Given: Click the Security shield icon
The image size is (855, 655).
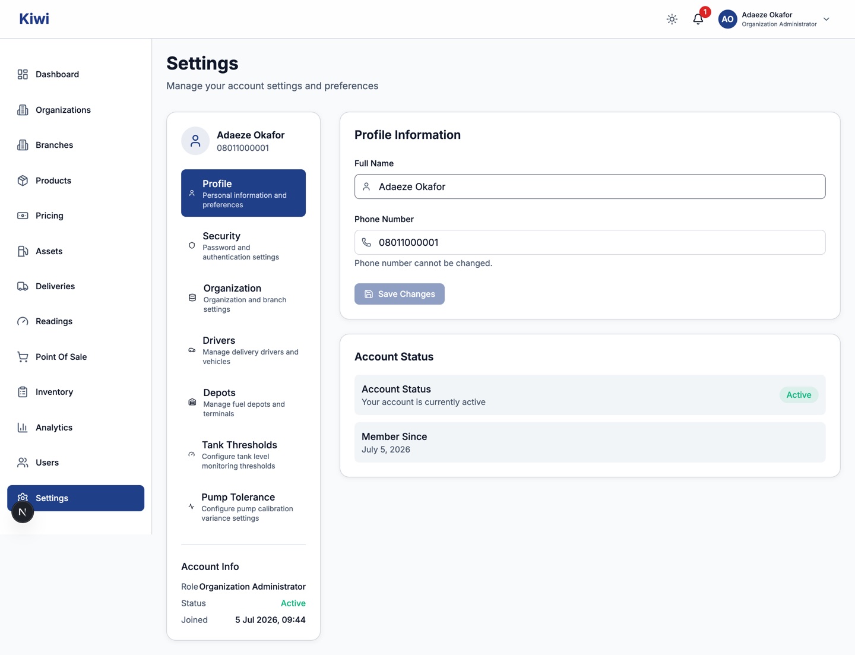Looking at the screenshot, I should point(192,245).
